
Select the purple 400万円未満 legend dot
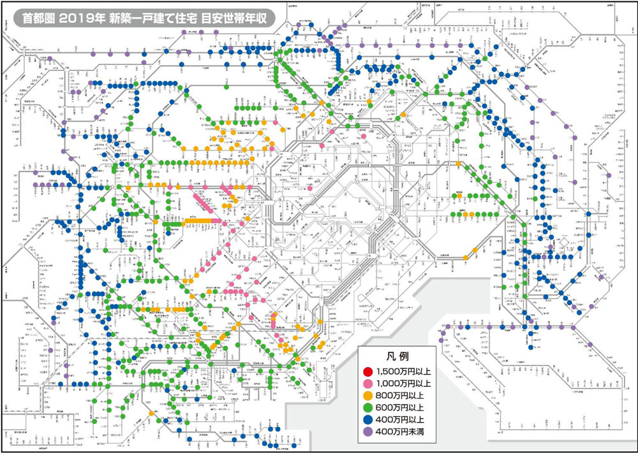coord(366,433)
